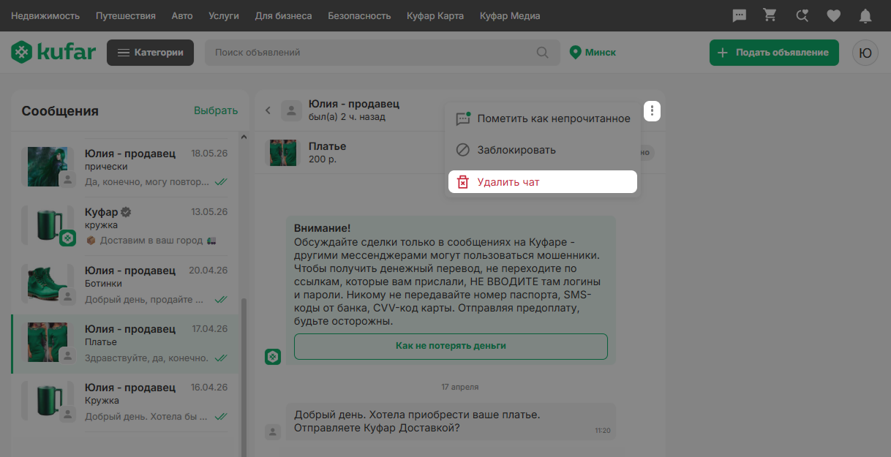Image resolution: width=891 pixels, height=457 pixels.
Task: Open the three-dot chat options menu
Action: tap(652, 111)
